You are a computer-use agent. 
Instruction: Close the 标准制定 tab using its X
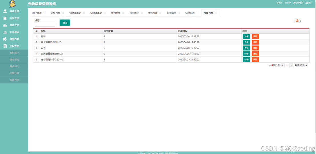pos(179,13)
